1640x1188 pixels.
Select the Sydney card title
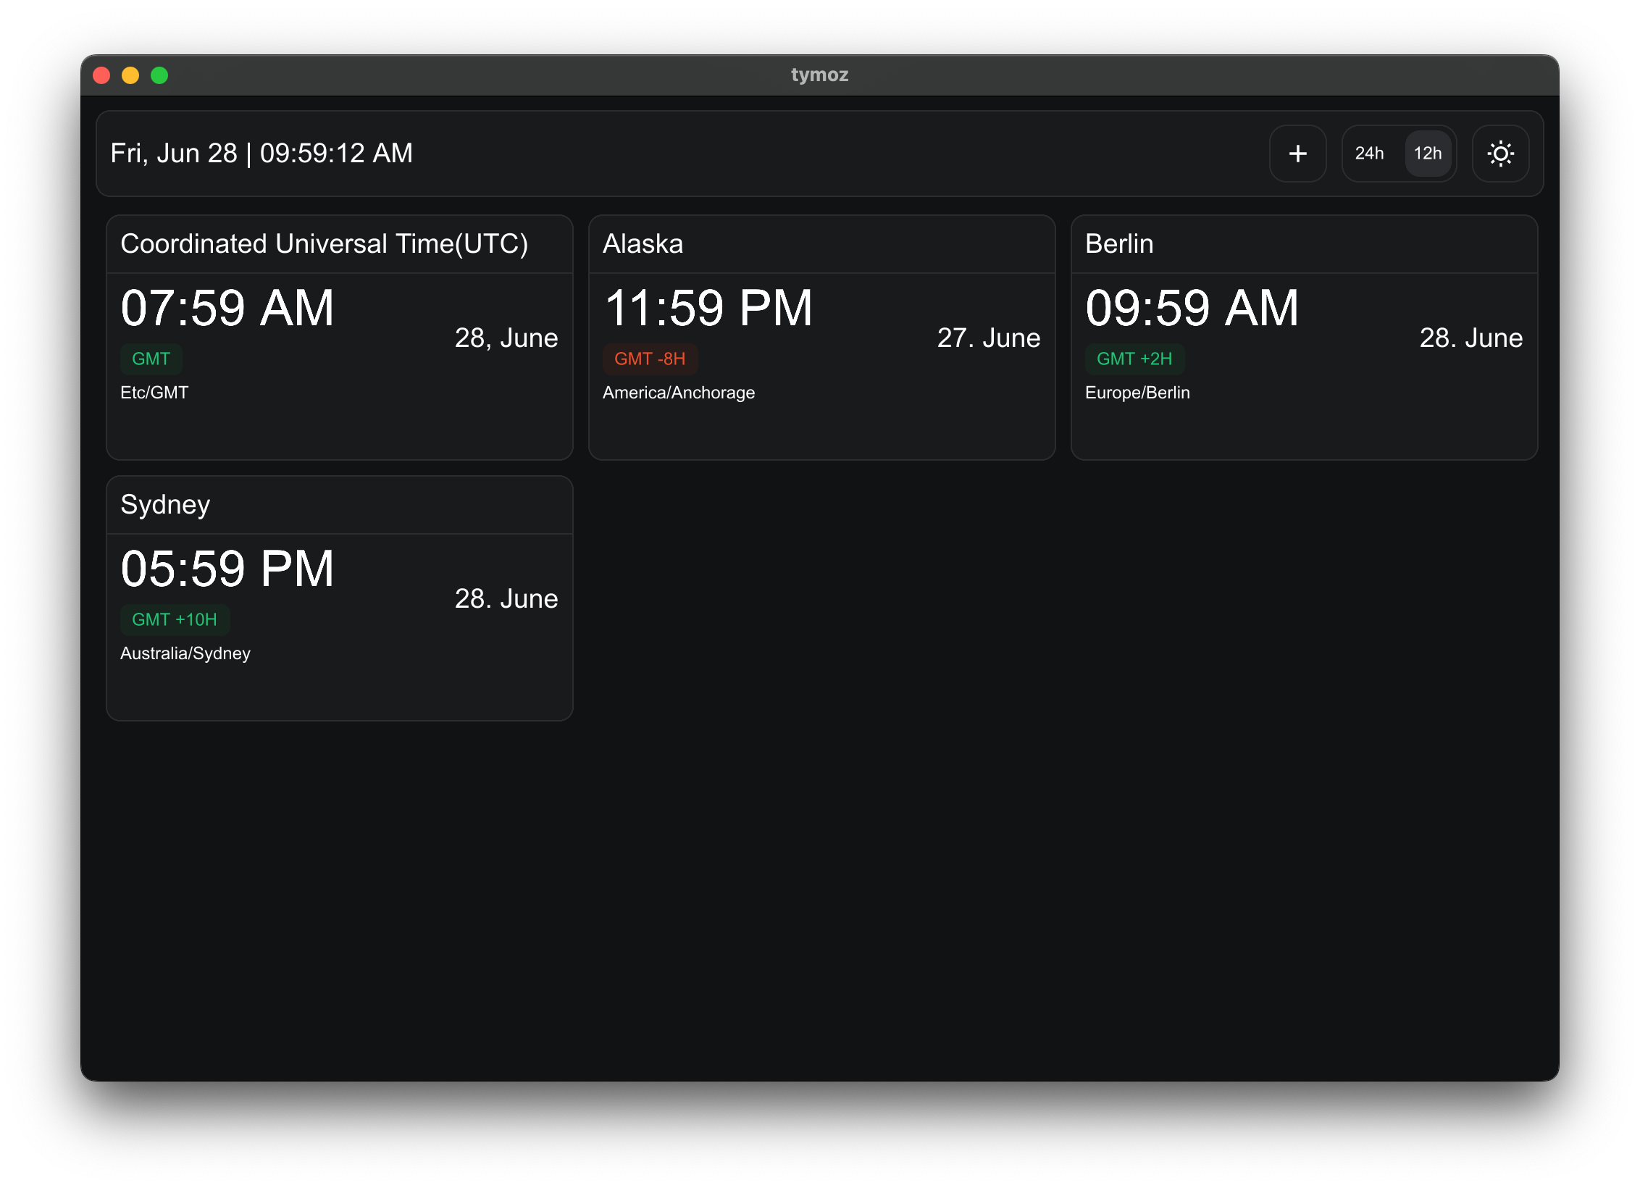pos(165,505)
